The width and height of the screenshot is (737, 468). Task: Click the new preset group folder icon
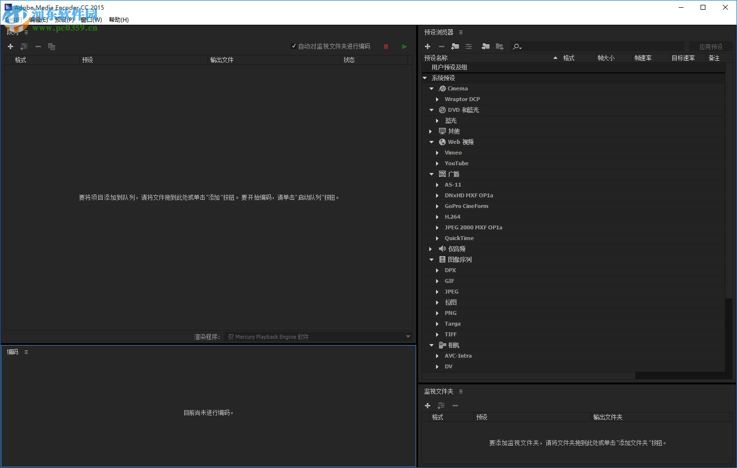pyautogui.click(x=455, y=46)
